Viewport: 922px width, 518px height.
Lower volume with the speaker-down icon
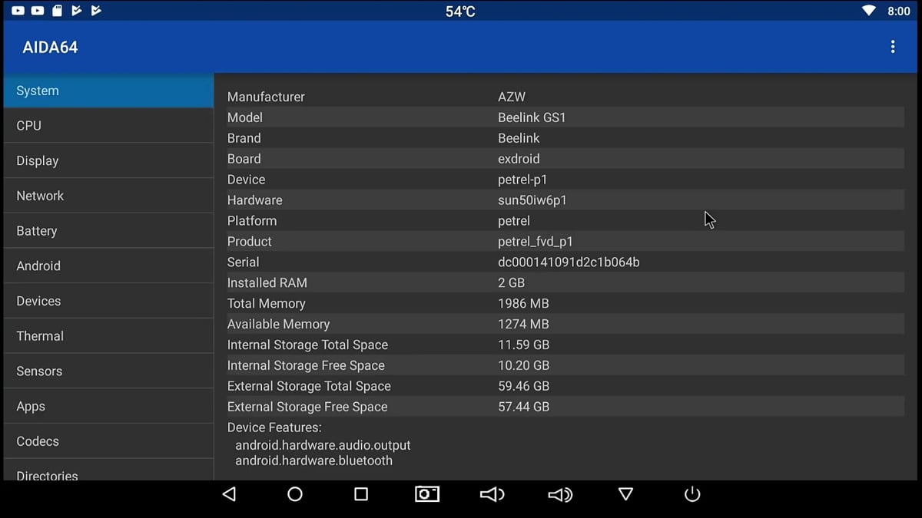(492, 494)
